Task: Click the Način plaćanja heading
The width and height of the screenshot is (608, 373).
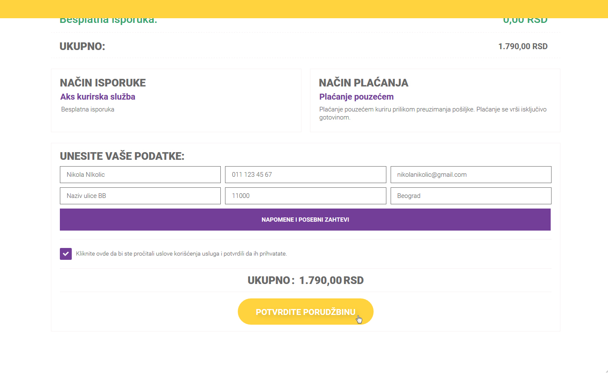Action: tap(363, 83)
